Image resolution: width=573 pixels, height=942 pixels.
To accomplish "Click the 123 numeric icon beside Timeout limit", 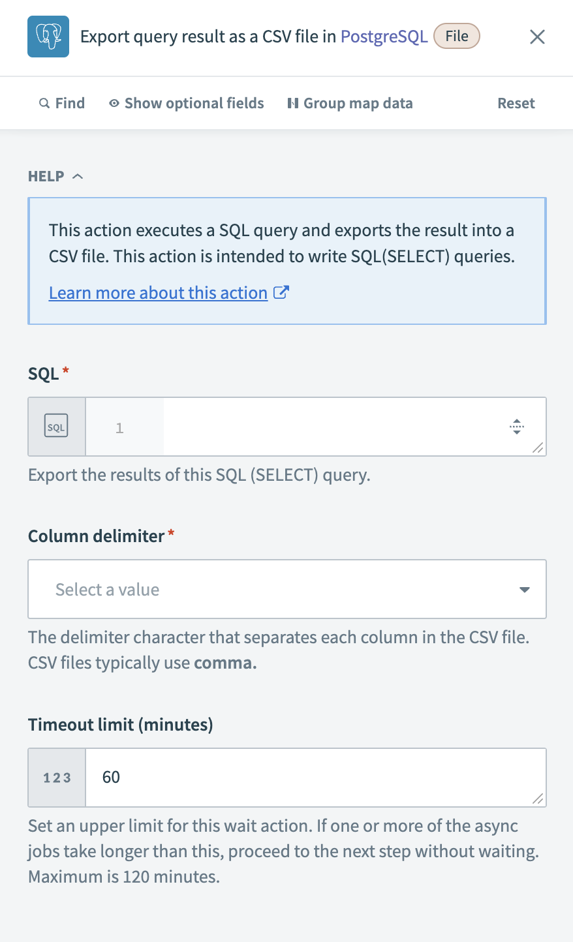I will [56, 777].
